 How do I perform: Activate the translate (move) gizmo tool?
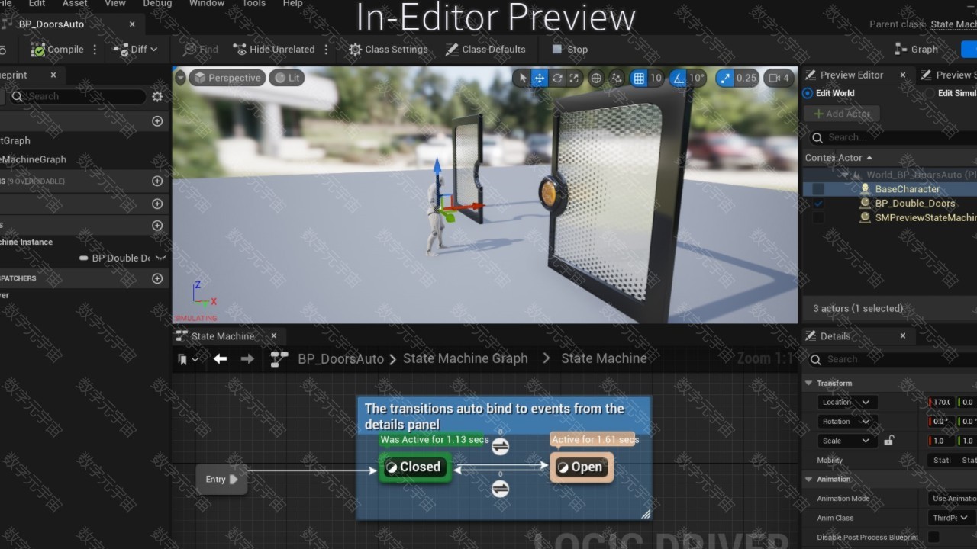(540, 78)
